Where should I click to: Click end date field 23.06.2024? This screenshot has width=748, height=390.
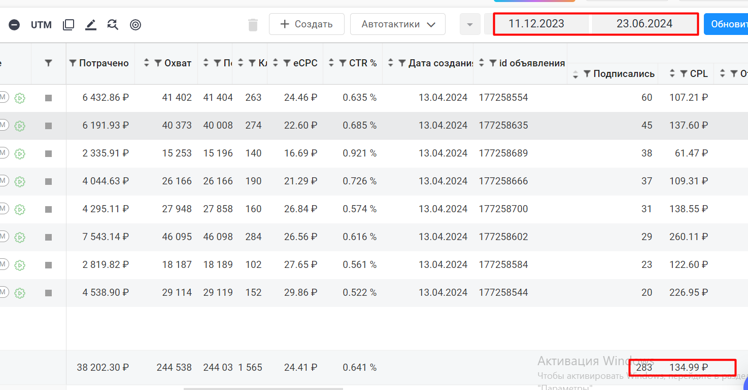[x=644, y=24]
